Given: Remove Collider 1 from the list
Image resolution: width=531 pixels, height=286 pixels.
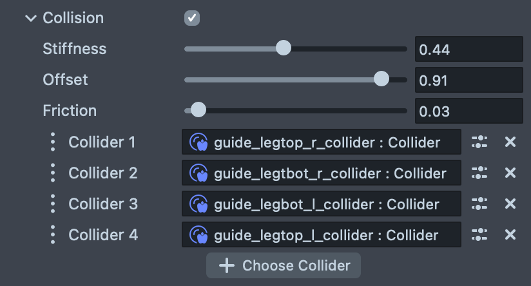Looking at the screenshot, I should (x=510, y=142).
